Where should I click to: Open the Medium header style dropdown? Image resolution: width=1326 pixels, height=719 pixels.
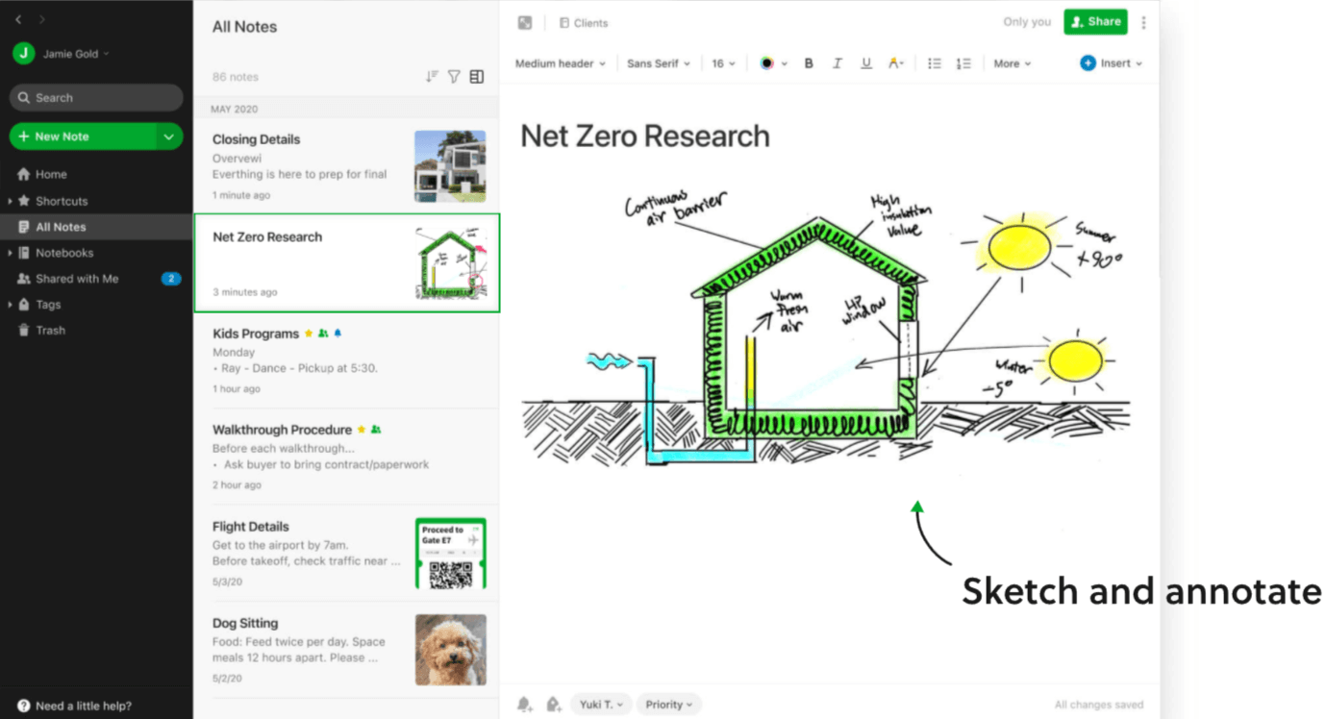click(x=560, y=63)
